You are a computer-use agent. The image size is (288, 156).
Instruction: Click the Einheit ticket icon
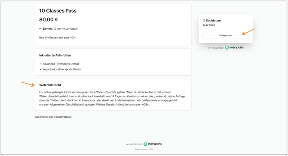point(40,29)
